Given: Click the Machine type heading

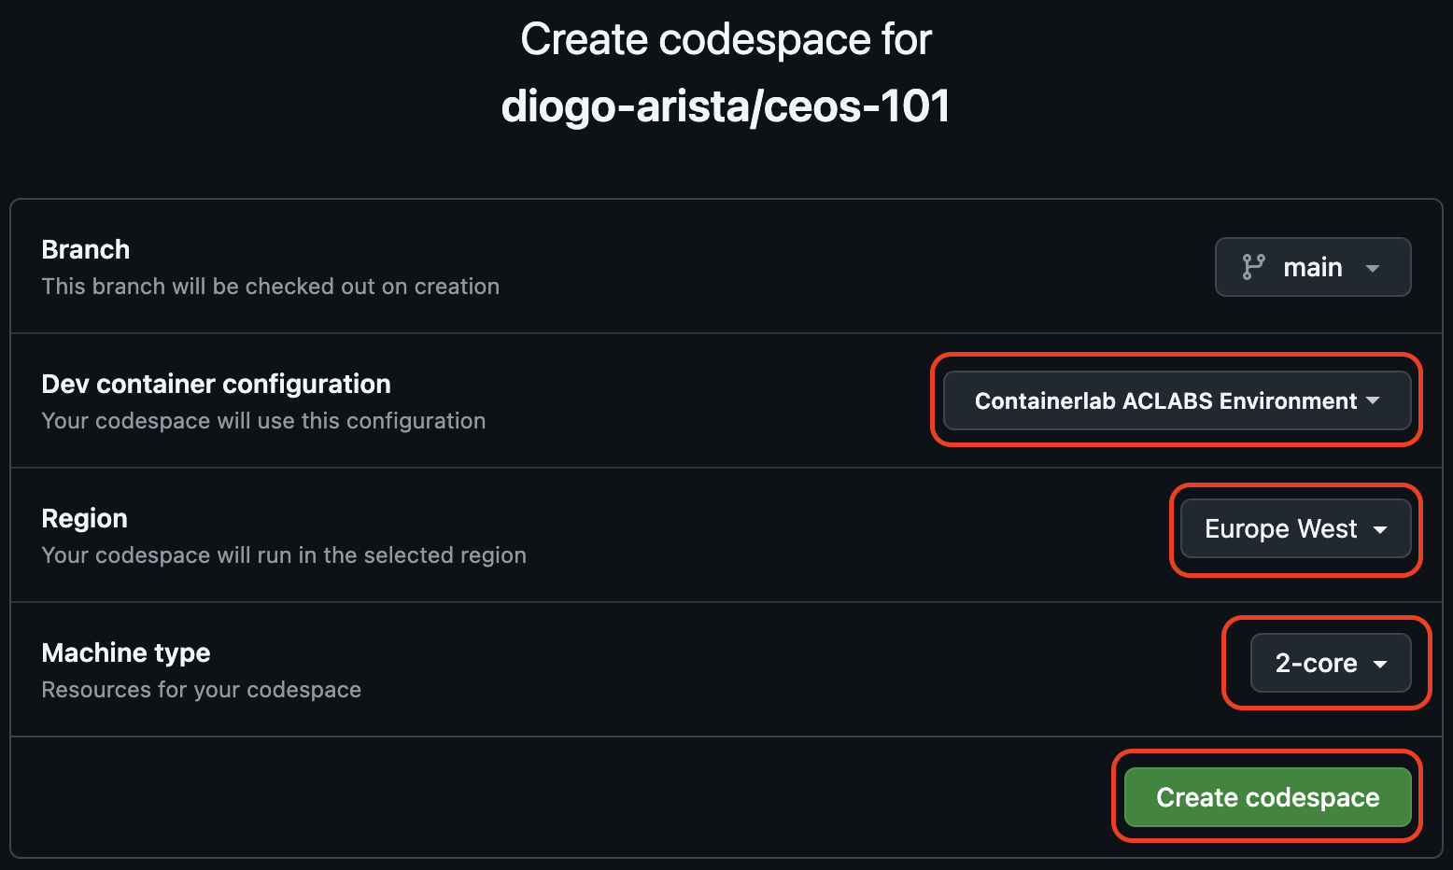Looking at the screenshot, I should click(x=125, y=652).
